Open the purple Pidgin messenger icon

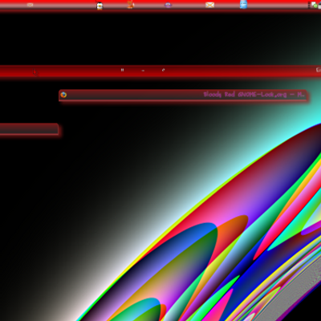tap(168, 5)
